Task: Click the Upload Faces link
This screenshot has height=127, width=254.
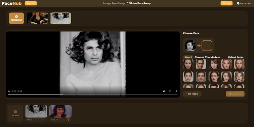Action: point(236,57)
